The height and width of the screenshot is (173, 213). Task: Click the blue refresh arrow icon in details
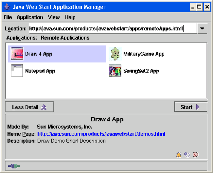(187, 155)
